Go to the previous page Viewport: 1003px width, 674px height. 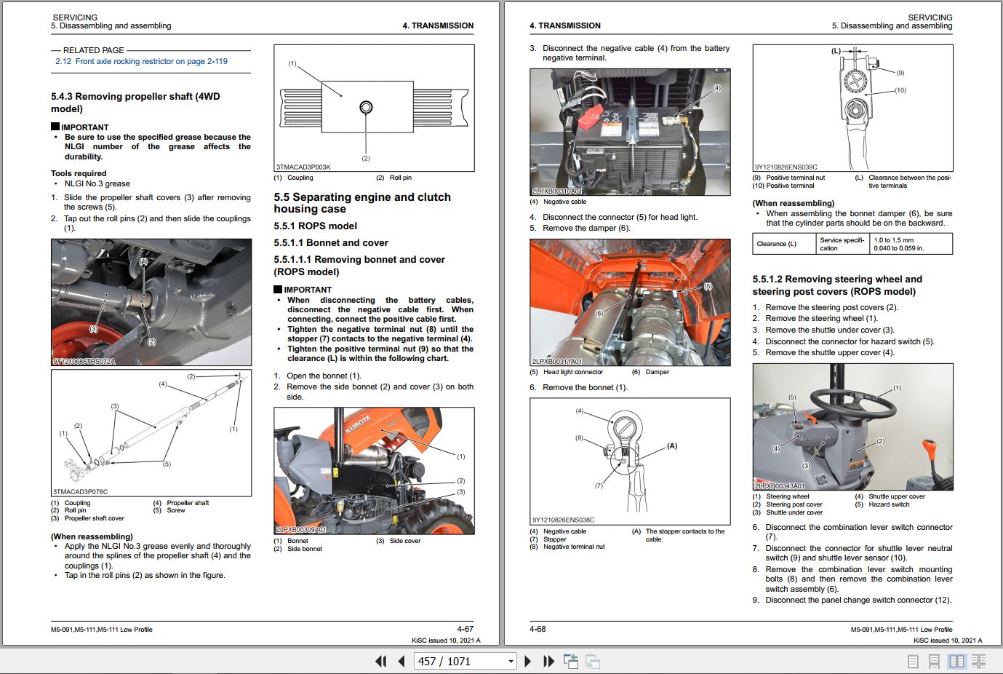(401, 661)
